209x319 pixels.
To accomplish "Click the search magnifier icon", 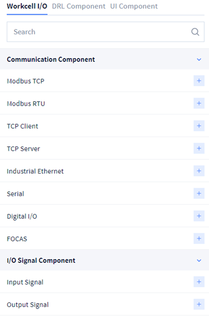I will point(195,32).
